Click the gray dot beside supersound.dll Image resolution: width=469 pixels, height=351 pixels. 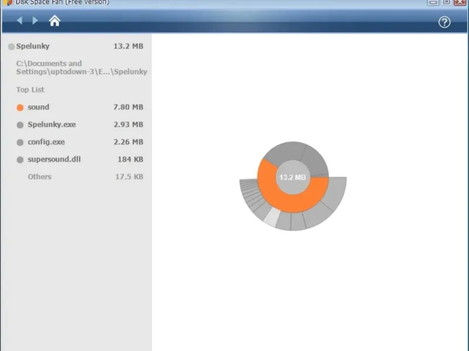(20, 160)
